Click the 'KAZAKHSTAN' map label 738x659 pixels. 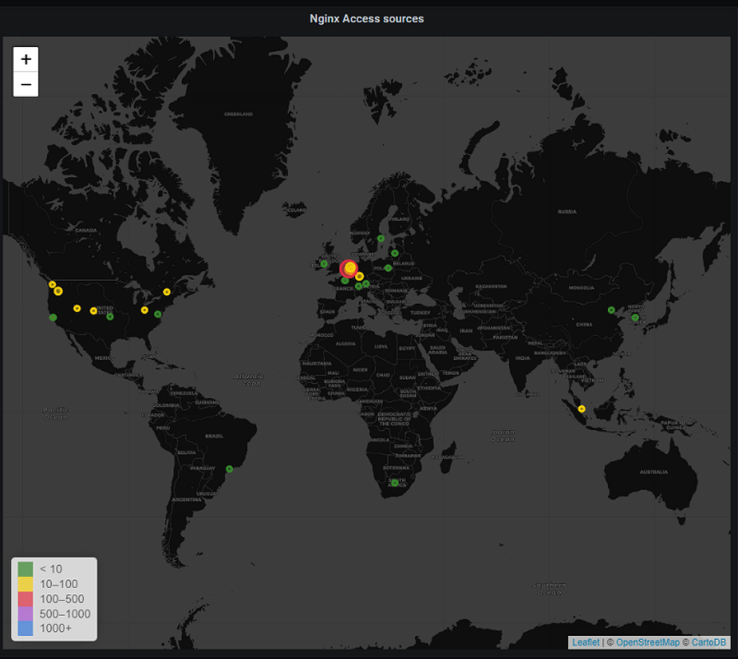(491, 286)
